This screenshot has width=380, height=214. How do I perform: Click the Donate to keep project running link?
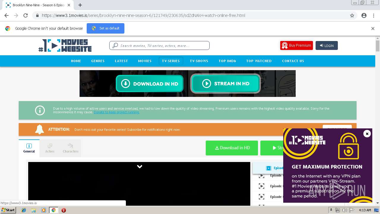(117, 112)
